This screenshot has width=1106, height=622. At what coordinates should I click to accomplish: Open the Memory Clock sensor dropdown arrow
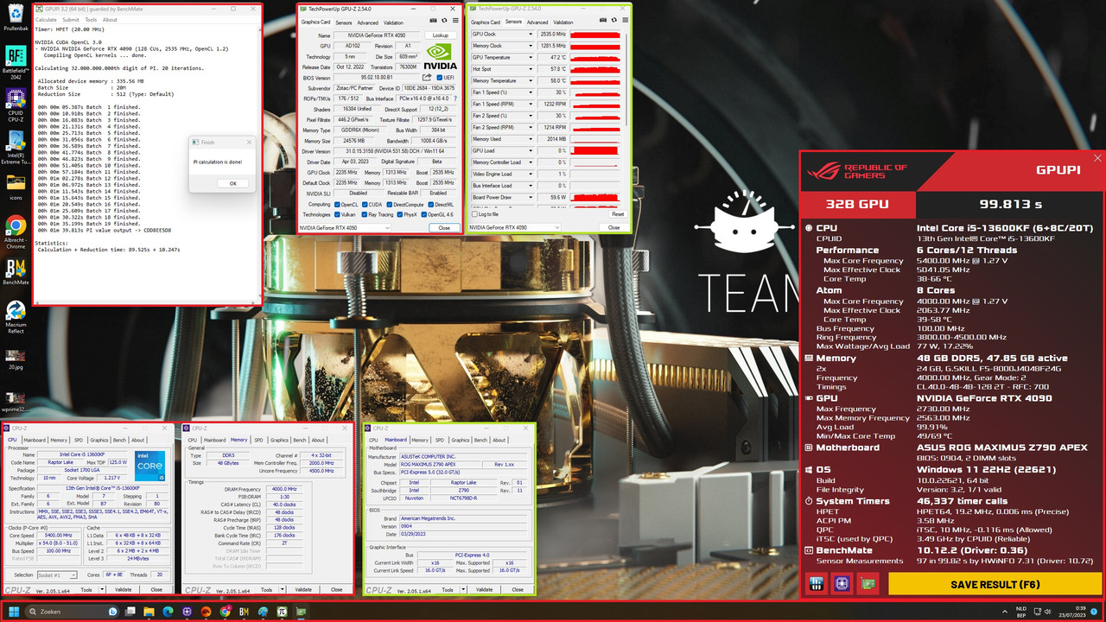531,46
